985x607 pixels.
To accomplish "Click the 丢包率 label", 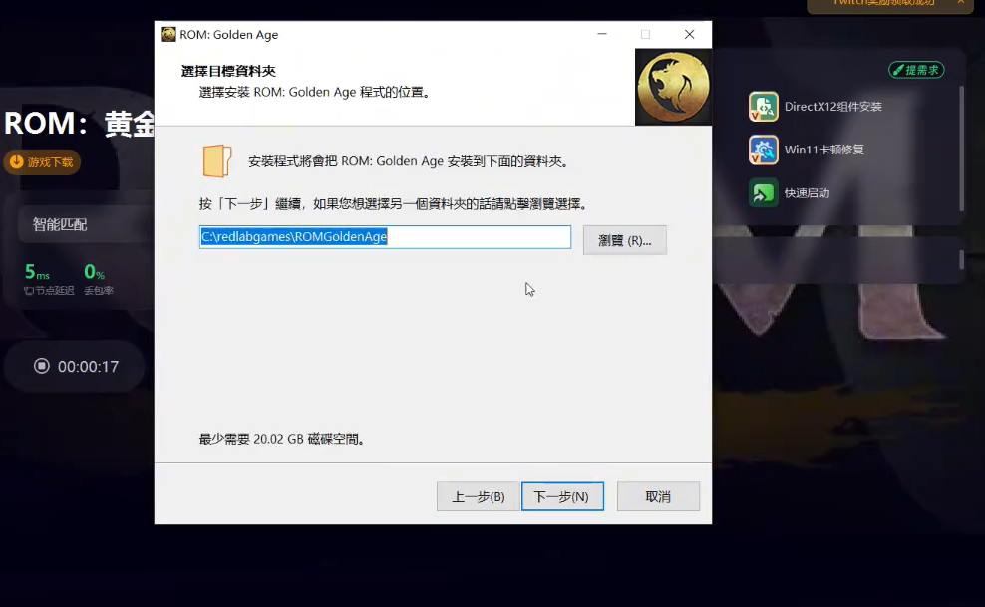I will click(x=99, y=291).
